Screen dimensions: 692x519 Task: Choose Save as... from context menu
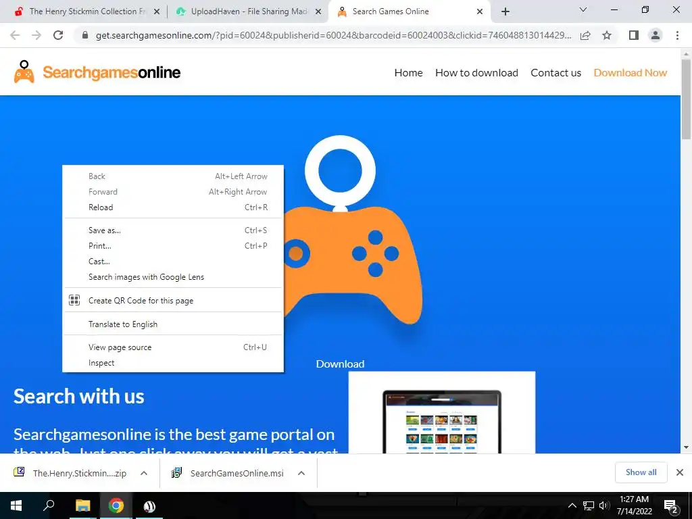point(173,230)
